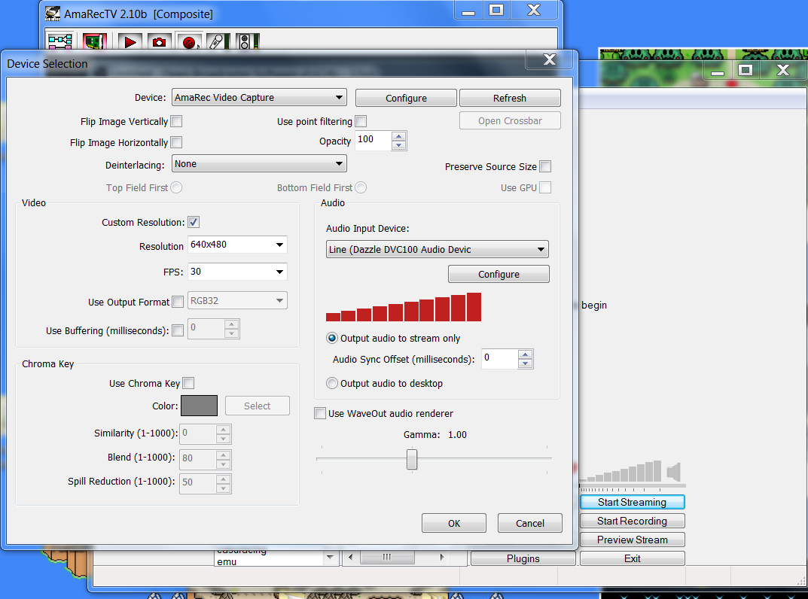Click the capture card config icon
Screen dimensions: 808x599
(x=94, y=41)
